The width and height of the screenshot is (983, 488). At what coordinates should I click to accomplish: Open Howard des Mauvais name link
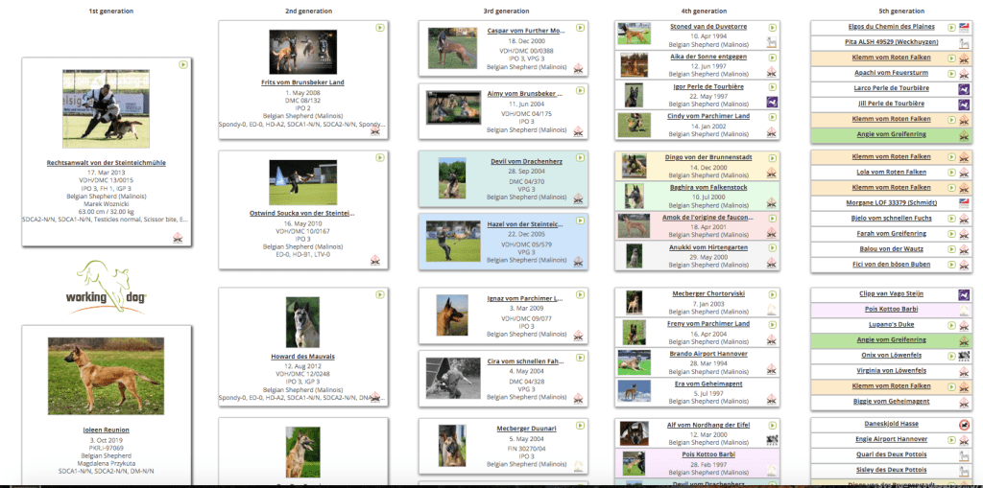point(302,357)
